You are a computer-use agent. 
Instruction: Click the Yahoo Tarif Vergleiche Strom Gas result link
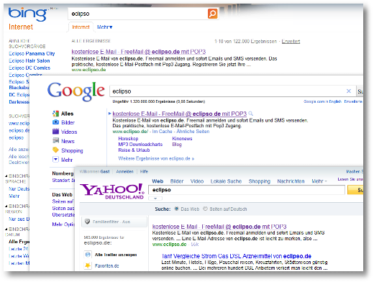[x=237, y=256]
